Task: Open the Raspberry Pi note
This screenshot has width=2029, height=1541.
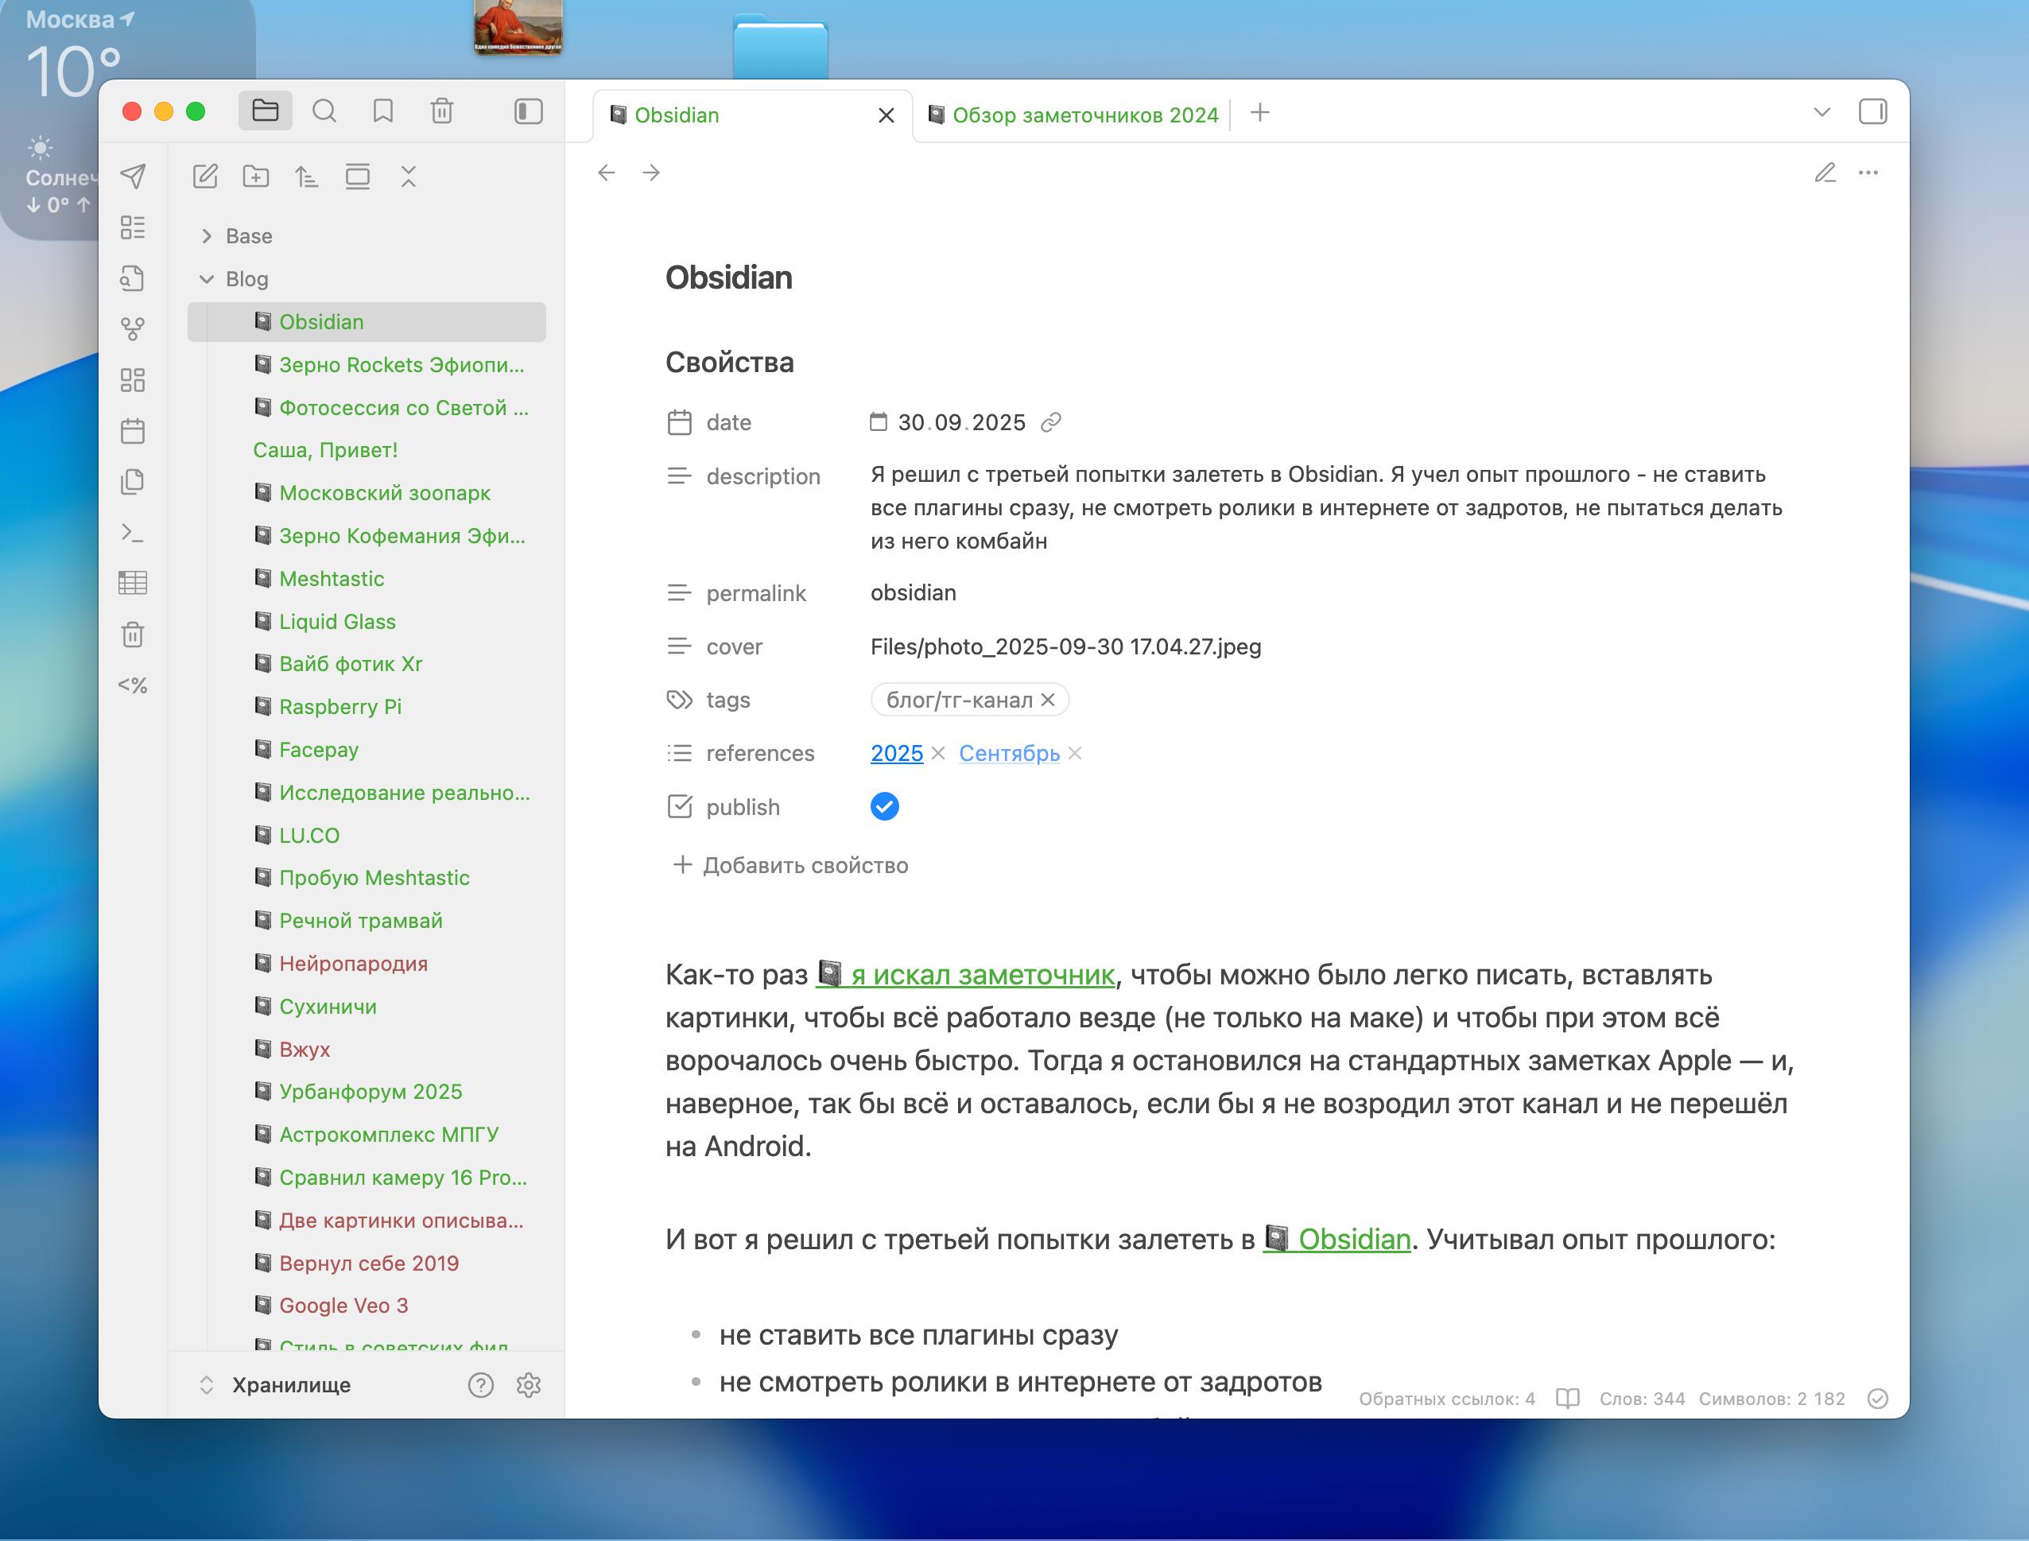Action: [x=367, y=706]
